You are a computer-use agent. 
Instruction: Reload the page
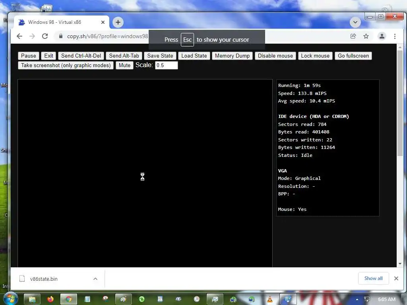click(45, 36)
